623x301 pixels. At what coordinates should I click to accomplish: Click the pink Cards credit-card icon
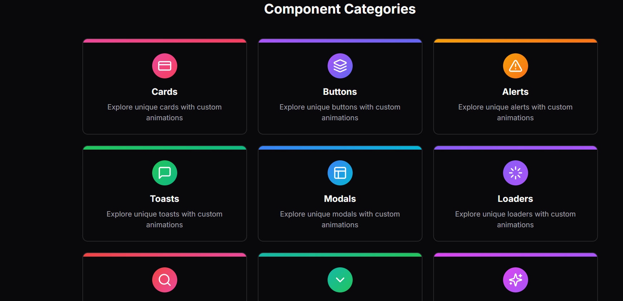coord(165,66)
